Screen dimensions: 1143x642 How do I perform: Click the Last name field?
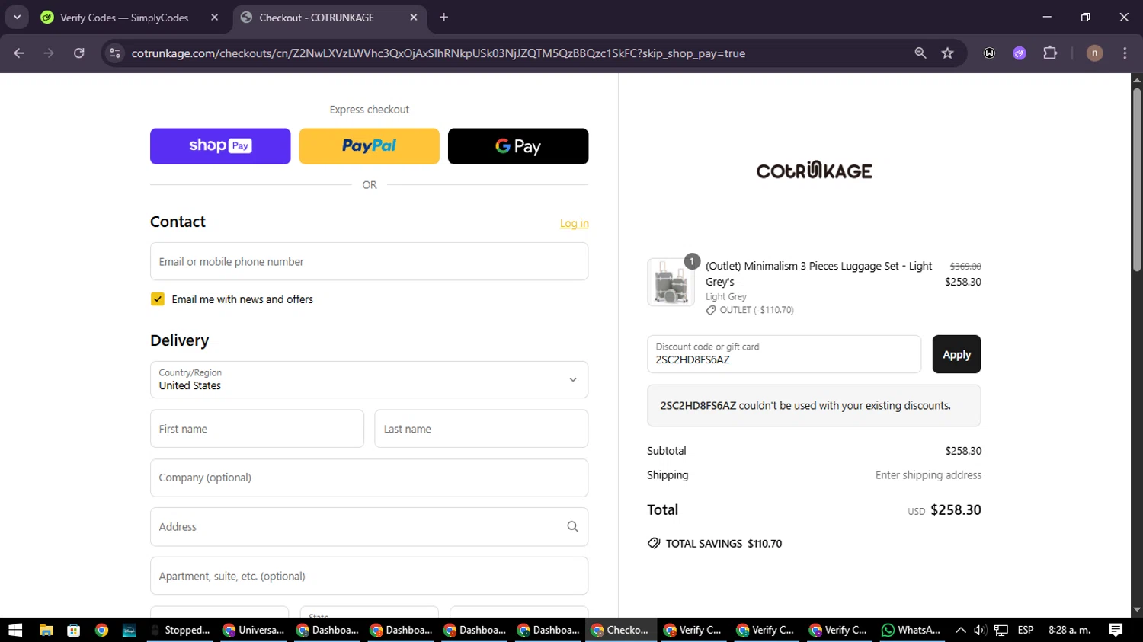(x=481, y=429)
